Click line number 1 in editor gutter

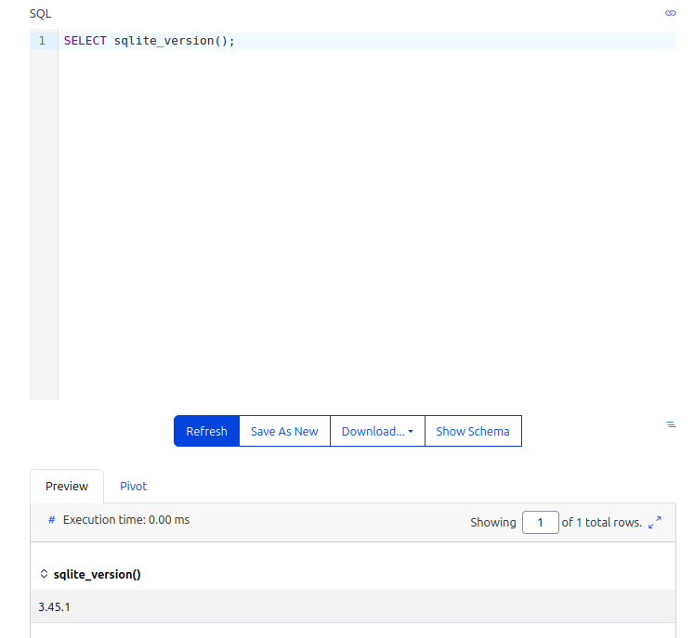click(42, 41)
